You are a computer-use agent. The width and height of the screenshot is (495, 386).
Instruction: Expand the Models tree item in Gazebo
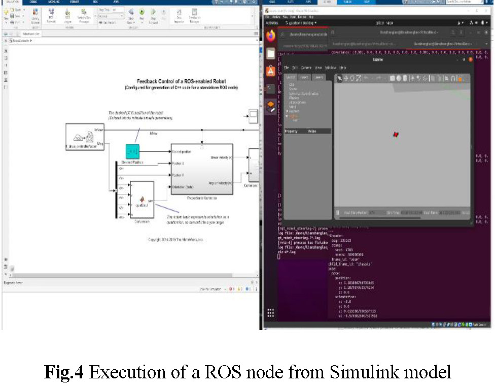287,111
